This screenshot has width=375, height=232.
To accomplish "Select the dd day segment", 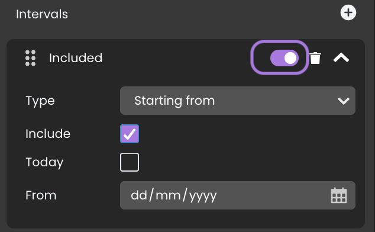I will pos(139,195).
